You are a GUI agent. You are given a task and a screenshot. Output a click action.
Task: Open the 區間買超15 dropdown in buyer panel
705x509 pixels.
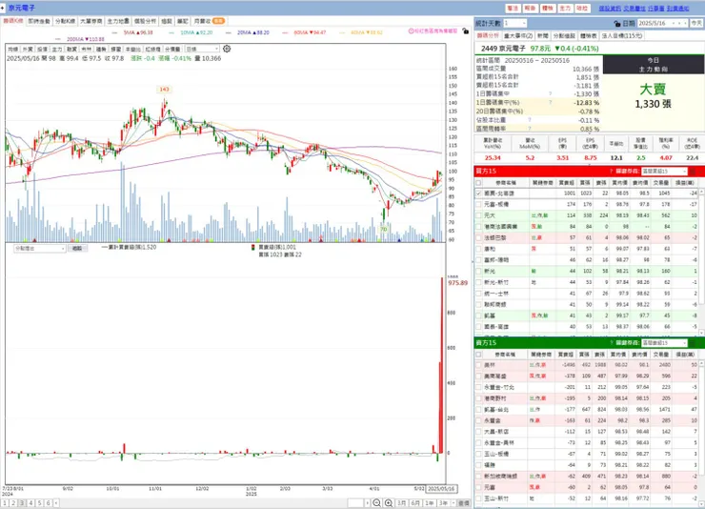[665, 172]
